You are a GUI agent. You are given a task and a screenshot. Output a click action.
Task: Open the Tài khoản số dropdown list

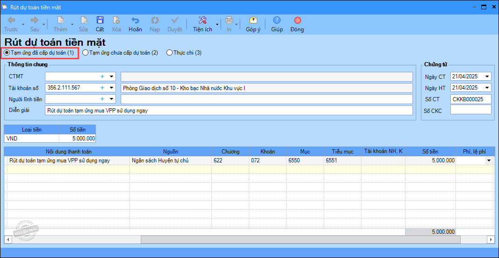pyautogui.click(x=111, y=88)
